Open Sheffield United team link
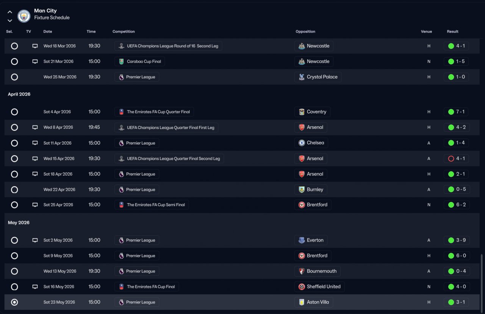Screen dimensions: 485x314 323,287
